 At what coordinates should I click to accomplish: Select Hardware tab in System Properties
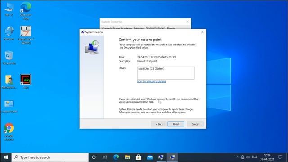pos(126,28)
